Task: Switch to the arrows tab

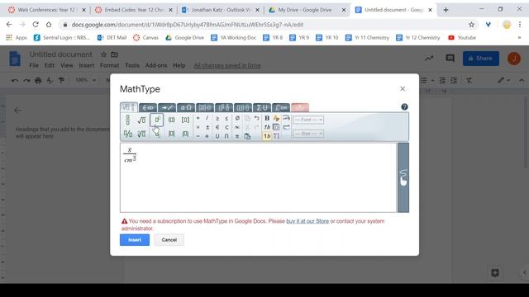Action: pos(167,107)
